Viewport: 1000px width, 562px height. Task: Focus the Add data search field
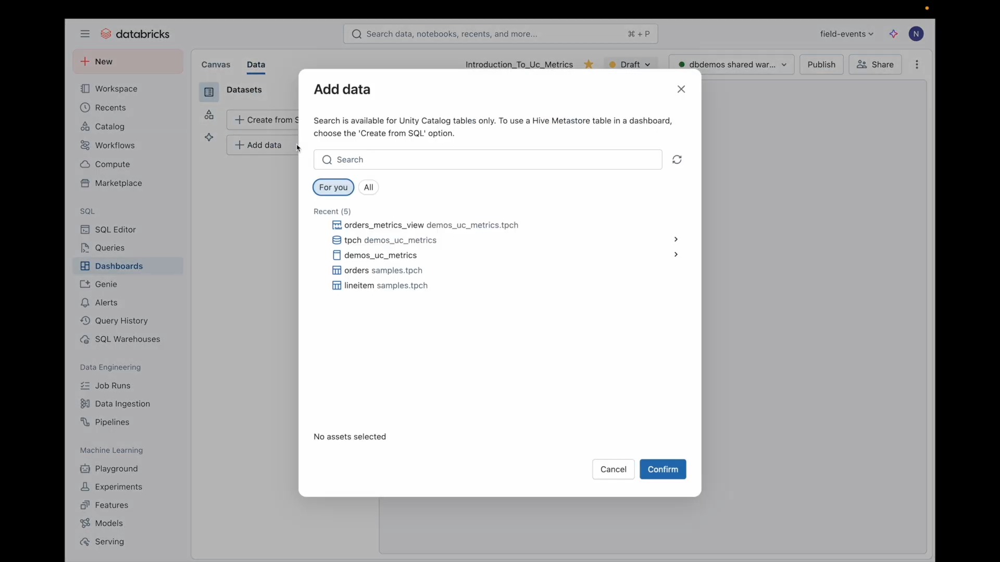[488, 160]
